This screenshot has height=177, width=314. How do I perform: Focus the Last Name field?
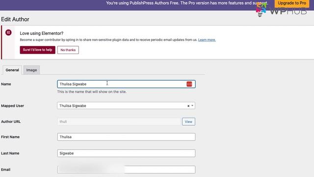pyautogui.click(x=126, y=153)
